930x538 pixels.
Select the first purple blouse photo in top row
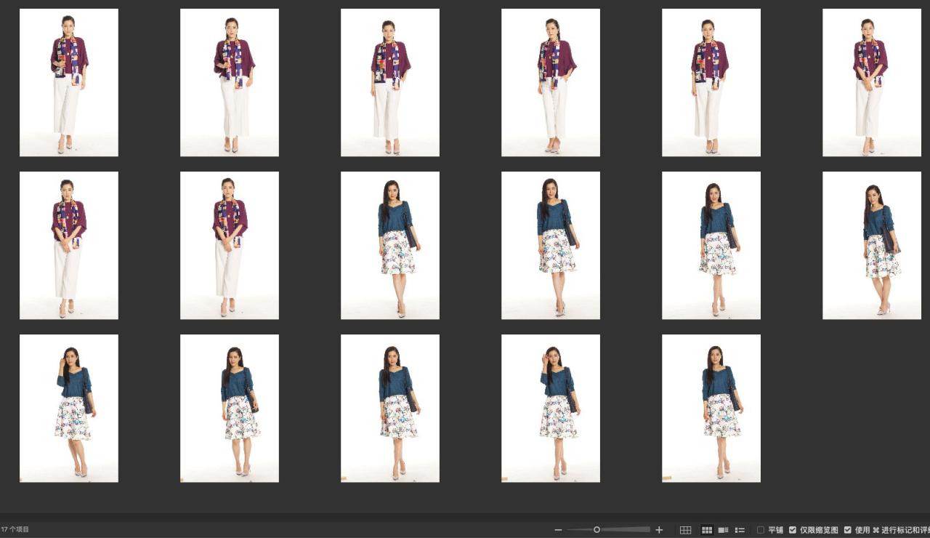click(x=69, y=82)
